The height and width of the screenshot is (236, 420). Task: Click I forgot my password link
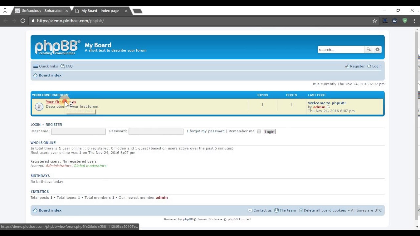pos(206,131)
